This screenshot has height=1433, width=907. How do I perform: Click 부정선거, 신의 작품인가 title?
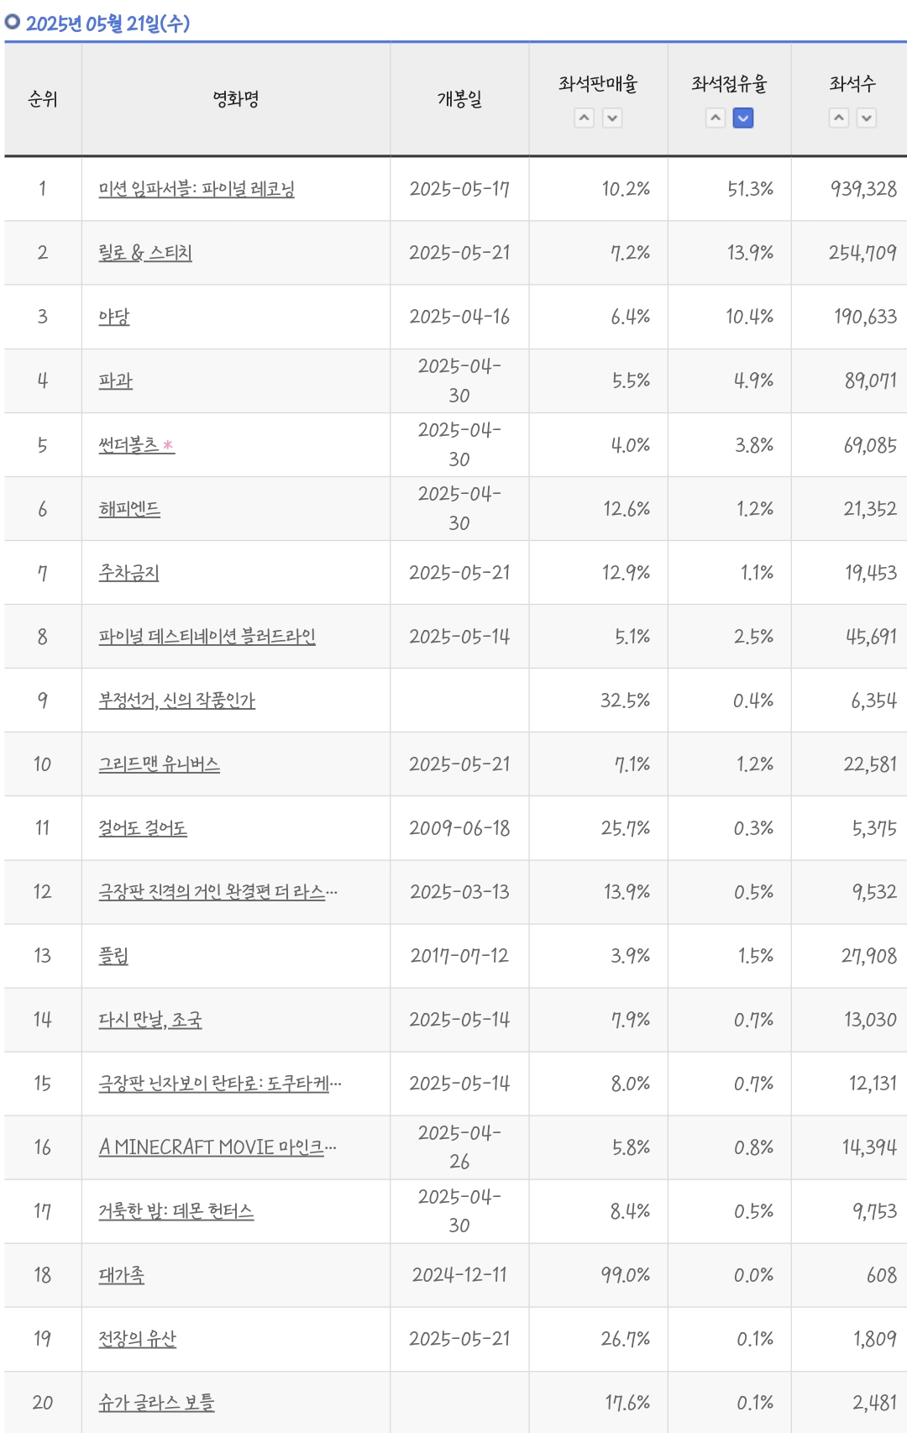coord(176,701)
